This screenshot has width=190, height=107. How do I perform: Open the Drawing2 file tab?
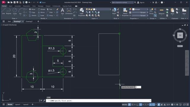[29, 21]
